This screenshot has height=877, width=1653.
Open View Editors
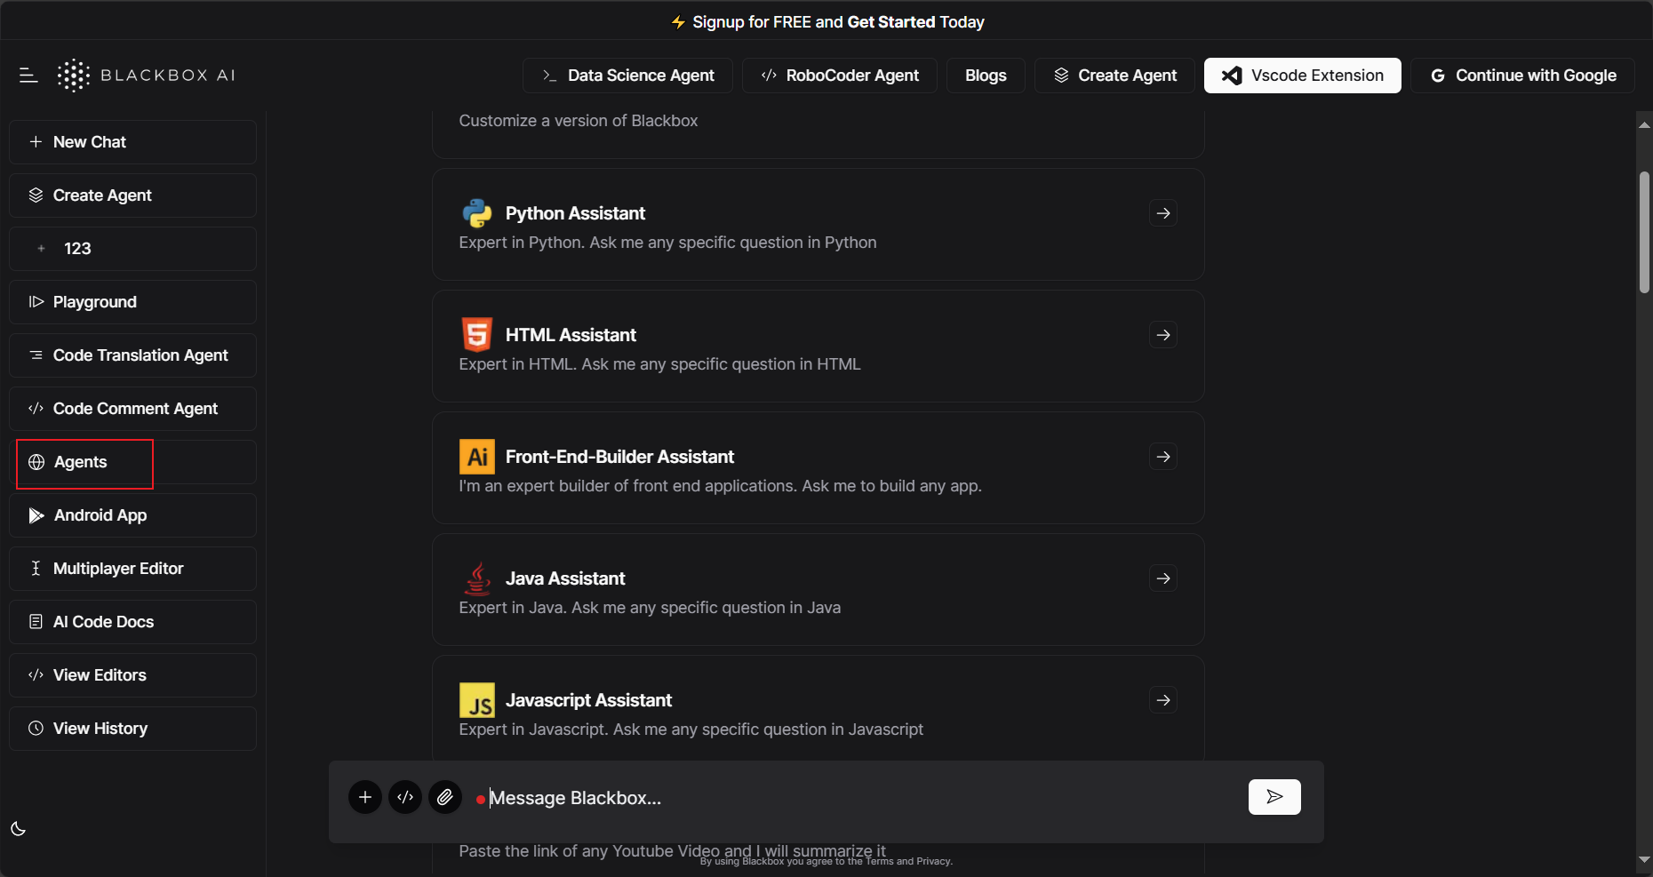point(132,675)
